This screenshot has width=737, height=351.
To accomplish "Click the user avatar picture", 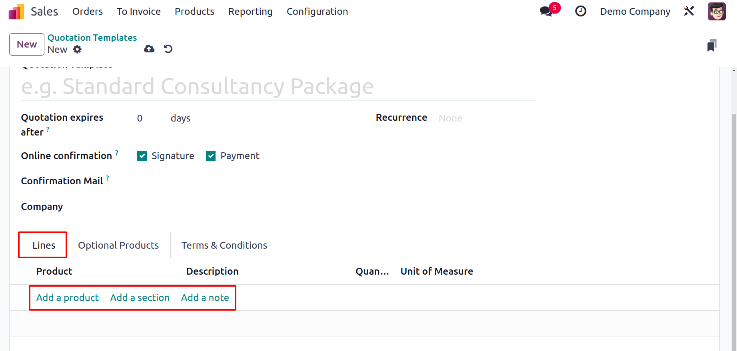I will pyautogui.click(x=717, y=11).
